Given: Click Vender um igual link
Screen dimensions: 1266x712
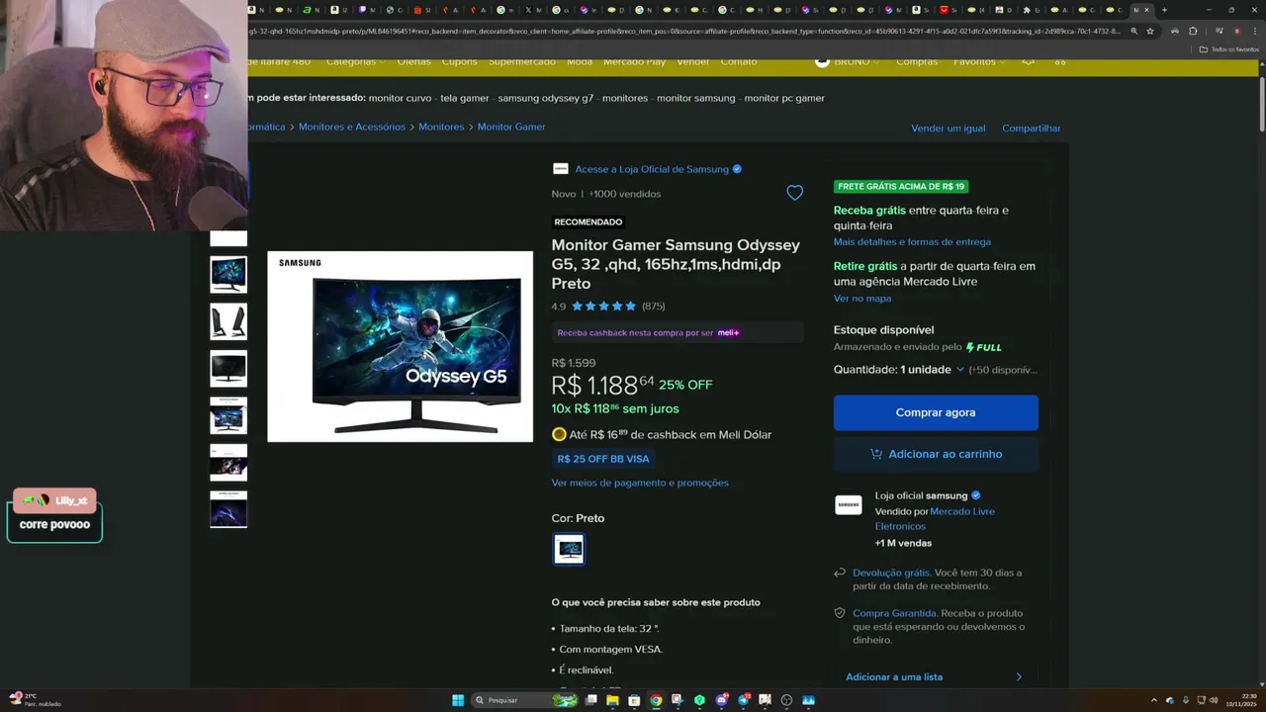Looking at the screenshot, I should point(948,129).
